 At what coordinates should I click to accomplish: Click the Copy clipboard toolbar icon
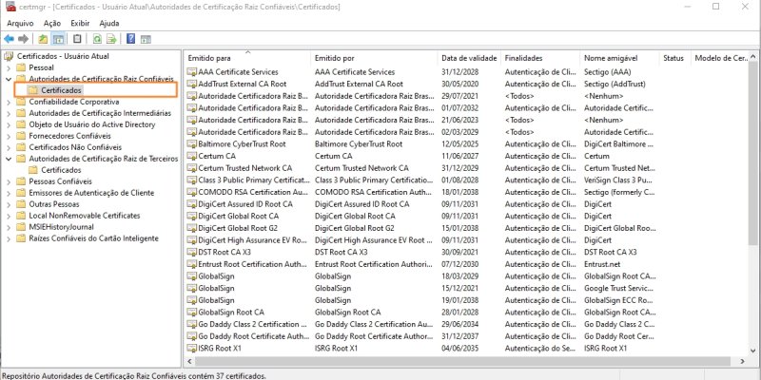77,39
